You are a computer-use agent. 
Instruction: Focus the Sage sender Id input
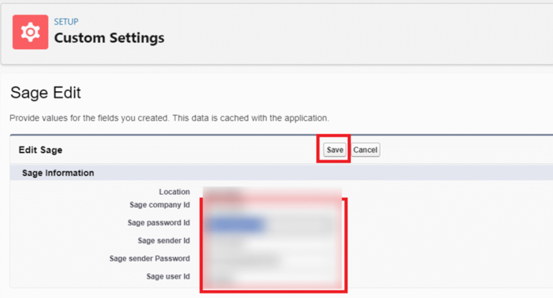[x=270, y=241]
